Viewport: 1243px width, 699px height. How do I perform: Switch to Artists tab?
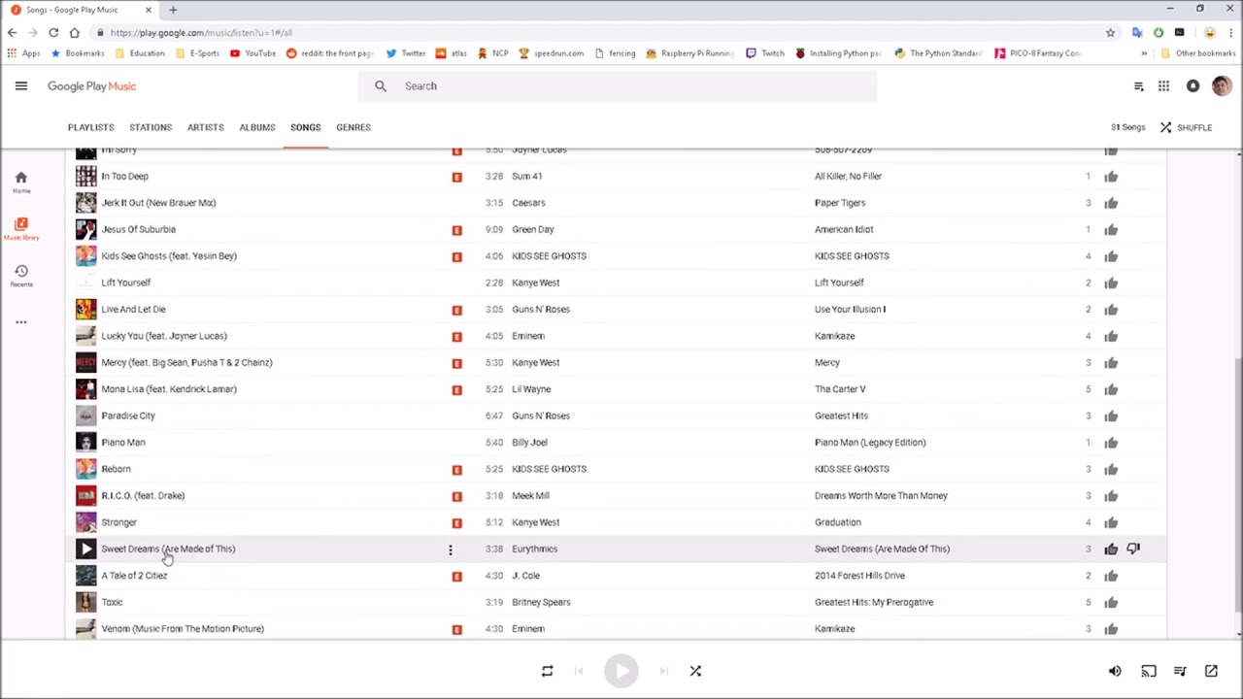click(x=206, y=127)
